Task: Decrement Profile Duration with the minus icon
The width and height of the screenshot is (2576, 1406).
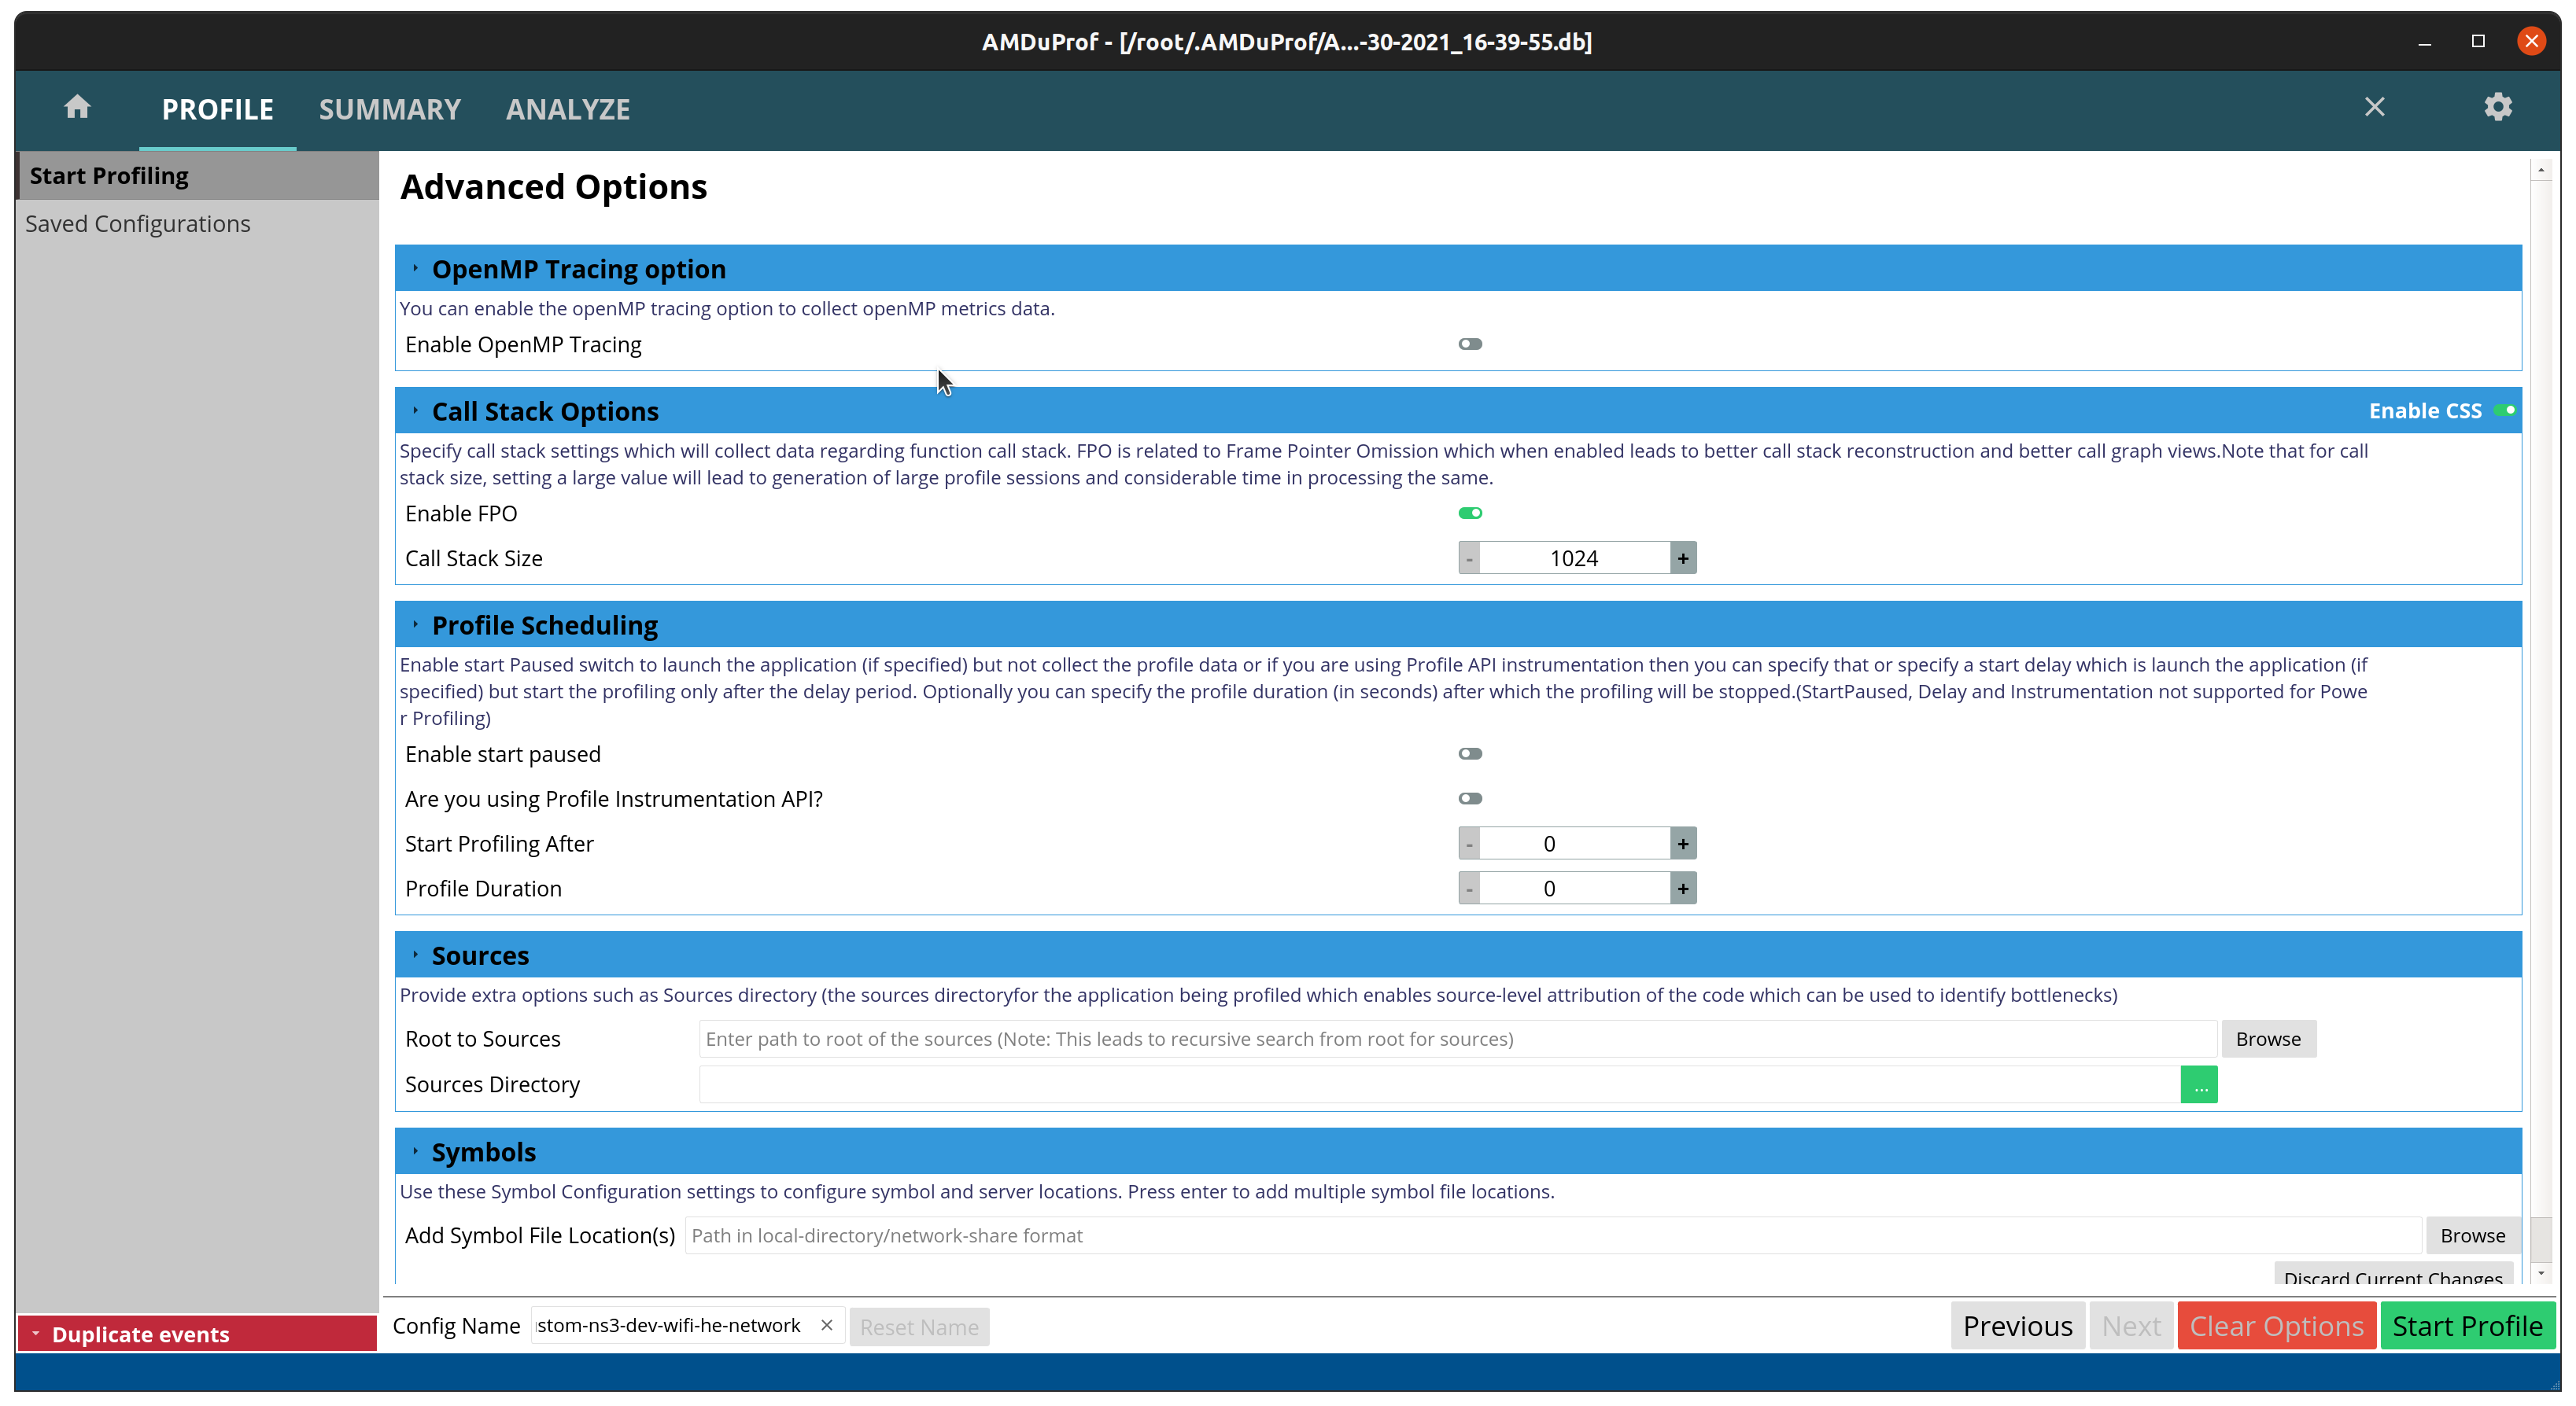Action: (1469, 887)
